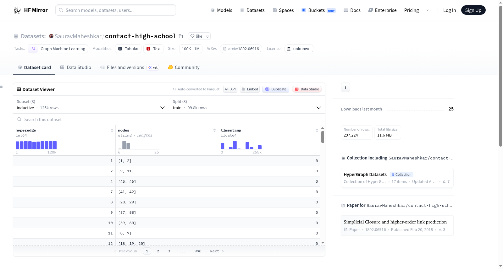The width and height of the screenshot is (503, 269).
Task: Go to page 2 of the dataset
Action: pos(158,251)
